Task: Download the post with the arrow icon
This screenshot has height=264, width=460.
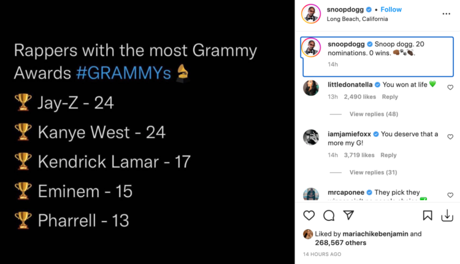Action: (447, 215)
